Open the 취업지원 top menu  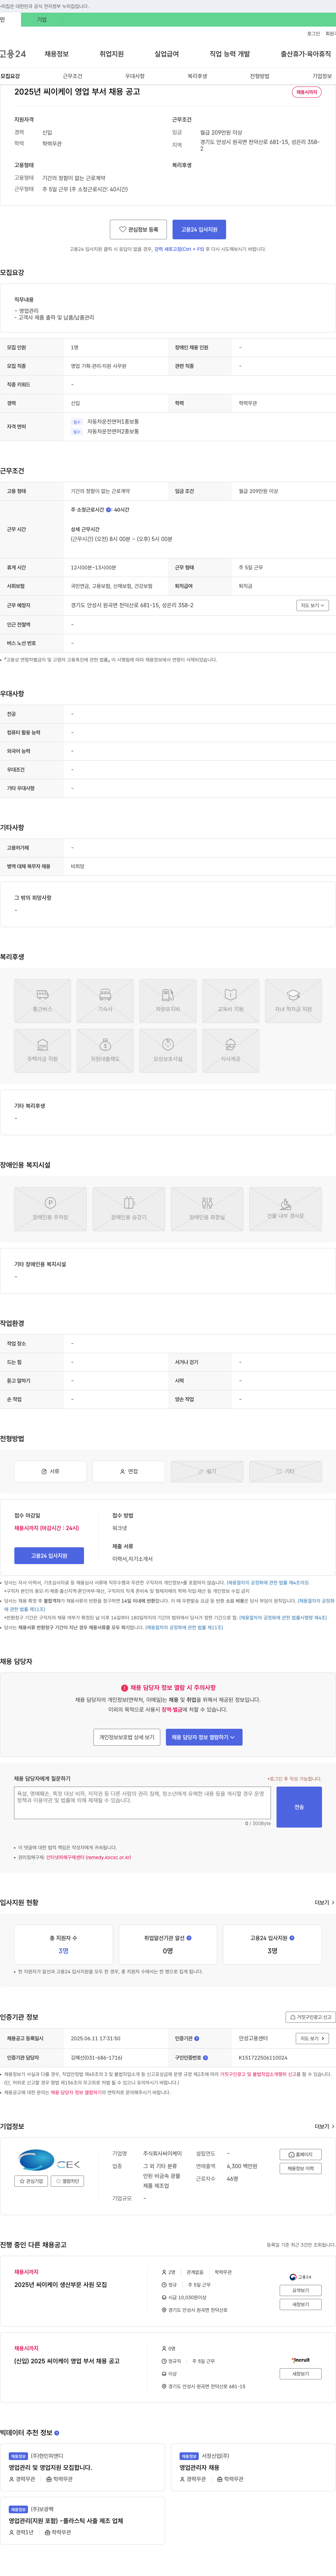[112, 54]
